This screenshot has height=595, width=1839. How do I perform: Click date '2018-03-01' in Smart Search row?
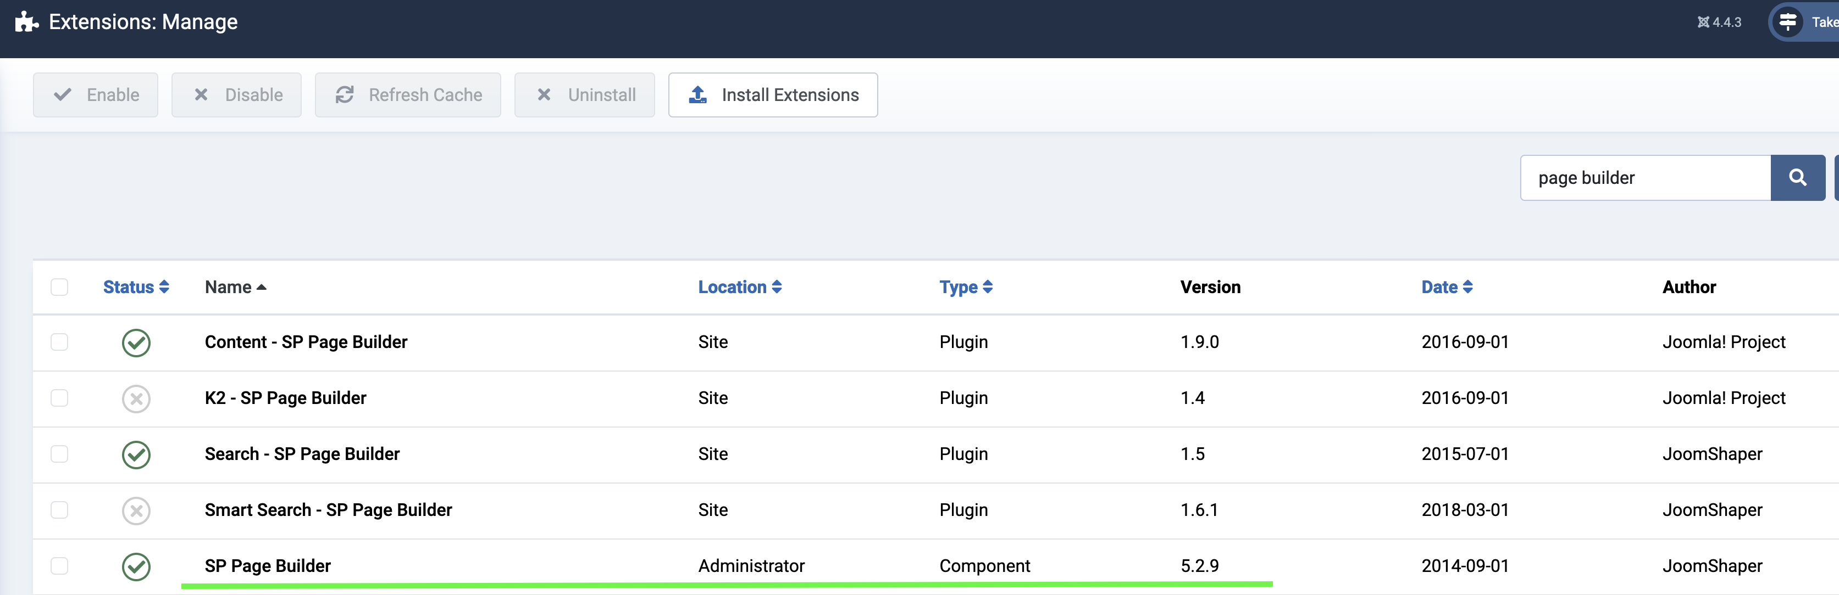coord(1465,509)
